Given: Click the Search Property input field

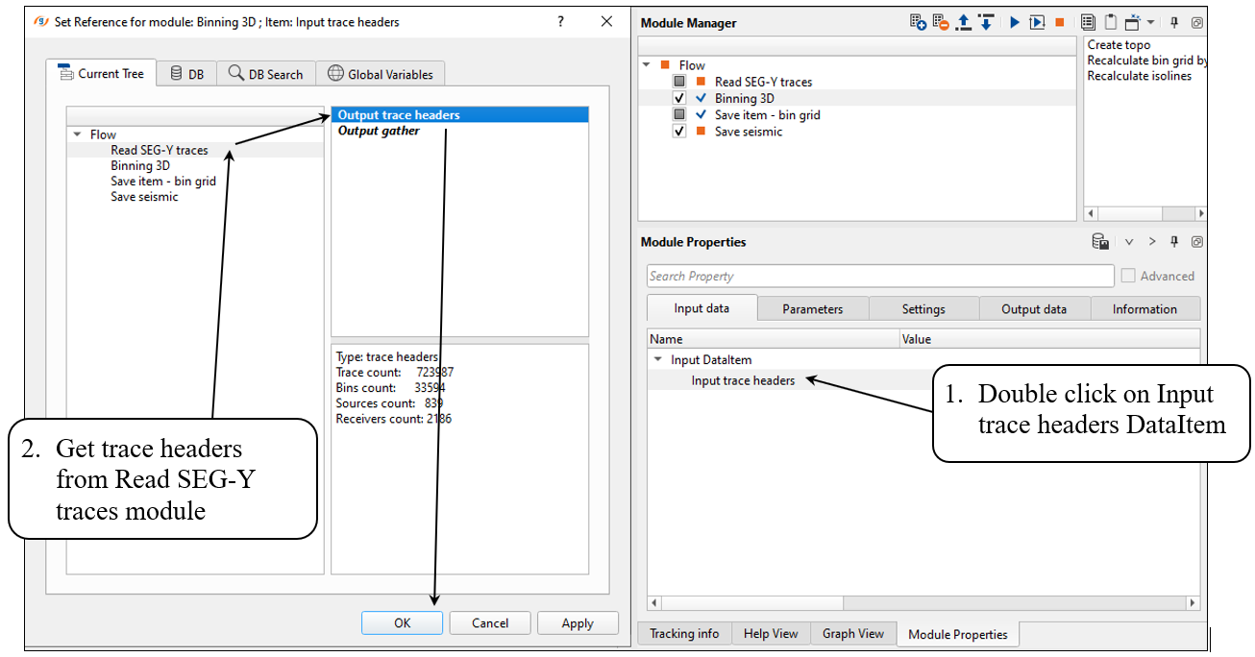Looking at the screenshot, I should [879, 276].
